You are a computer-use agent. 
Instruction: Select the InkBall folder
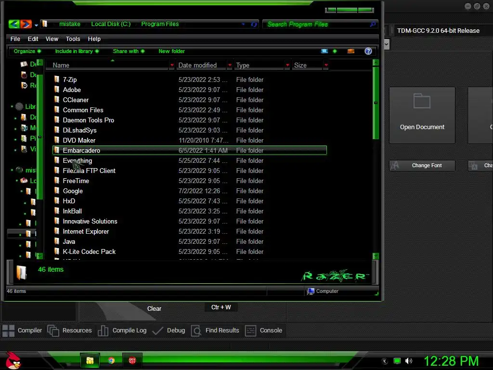coord(72,211)
